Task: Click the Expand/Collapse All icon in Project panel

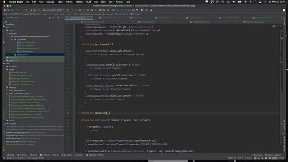Action: 54,18
